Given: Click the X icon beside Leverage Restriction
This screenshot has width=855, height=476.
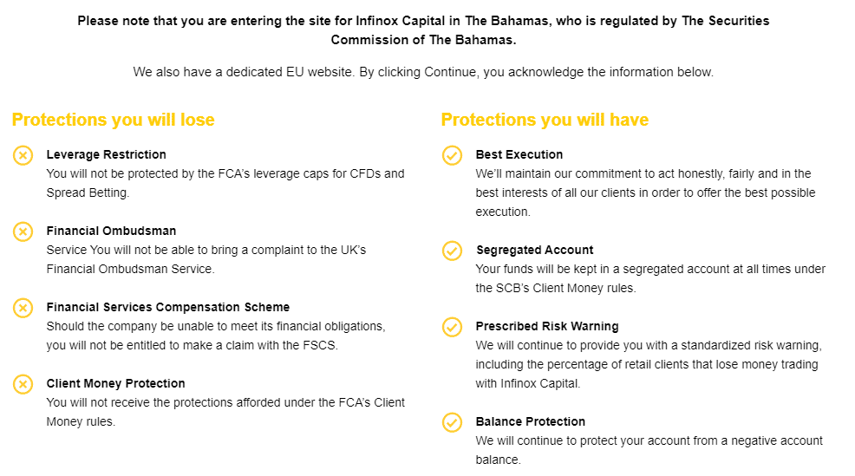Looking at the screenshot, I should [23, 155].
